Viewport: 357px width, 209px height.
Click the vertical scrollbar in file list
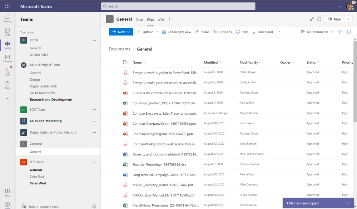click(x=355, y=82)
